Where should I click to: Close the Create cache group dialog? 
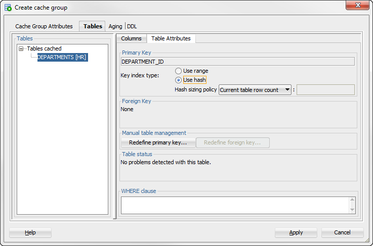tap(357, 5)
